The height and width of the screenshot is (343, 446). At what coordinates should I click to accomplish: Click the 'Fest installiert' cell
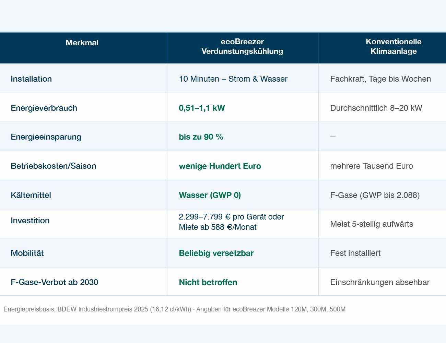pyautogui.click(x=355, y=253)
